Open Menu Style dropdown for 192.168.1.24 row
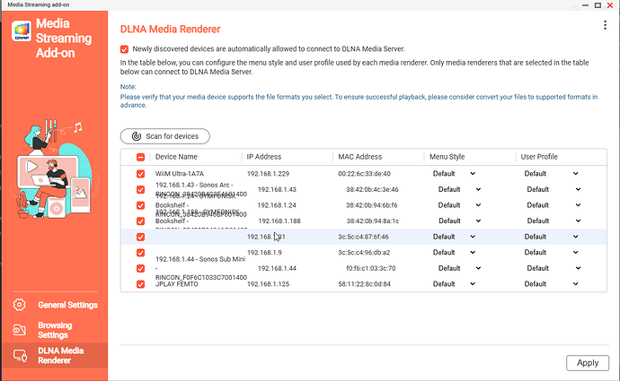The image size is (620, 381). tap(459, 205)
